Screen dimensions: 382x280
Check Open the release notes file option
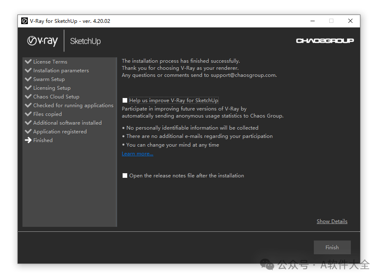tap(125, 176)
